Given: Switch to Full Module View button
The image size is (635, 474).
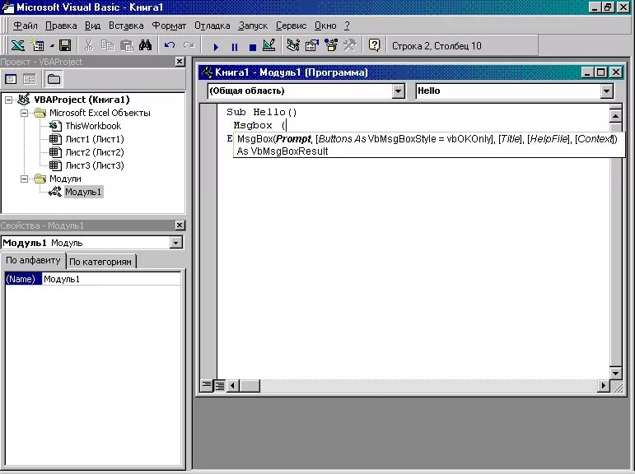Looking at the screenshot, I should tap(220, 385).
